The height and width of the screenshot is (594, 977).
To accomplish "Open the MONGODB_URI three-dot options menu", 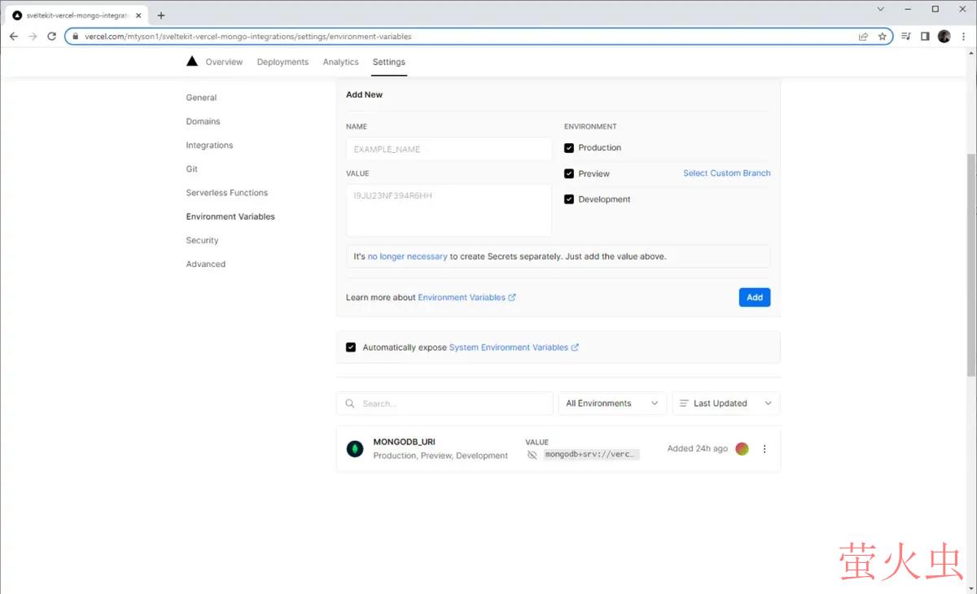I will click(764, 448).
